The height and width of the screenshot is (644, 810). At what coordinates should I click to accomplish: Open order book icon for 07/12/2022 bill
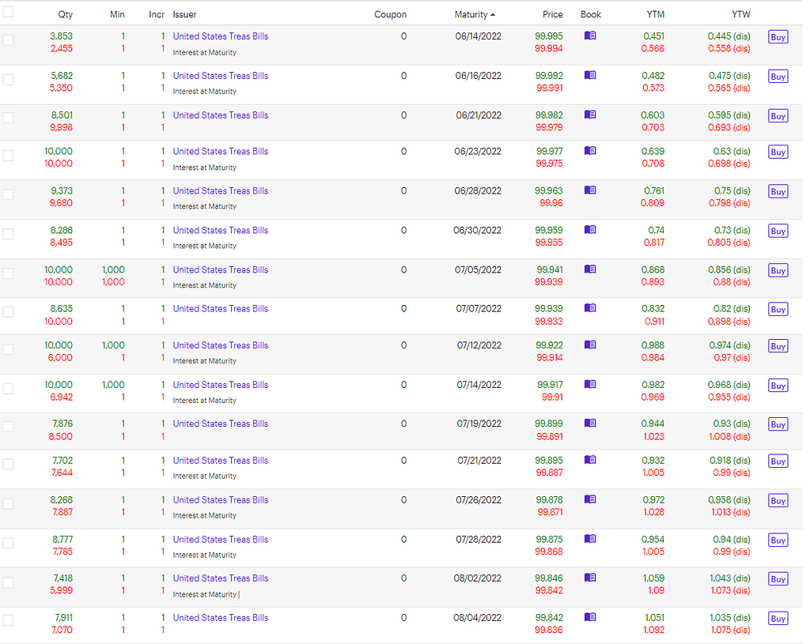589,345
